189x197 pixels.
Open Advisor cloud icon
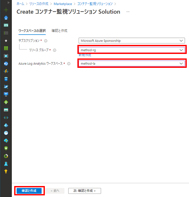point(6,140)
